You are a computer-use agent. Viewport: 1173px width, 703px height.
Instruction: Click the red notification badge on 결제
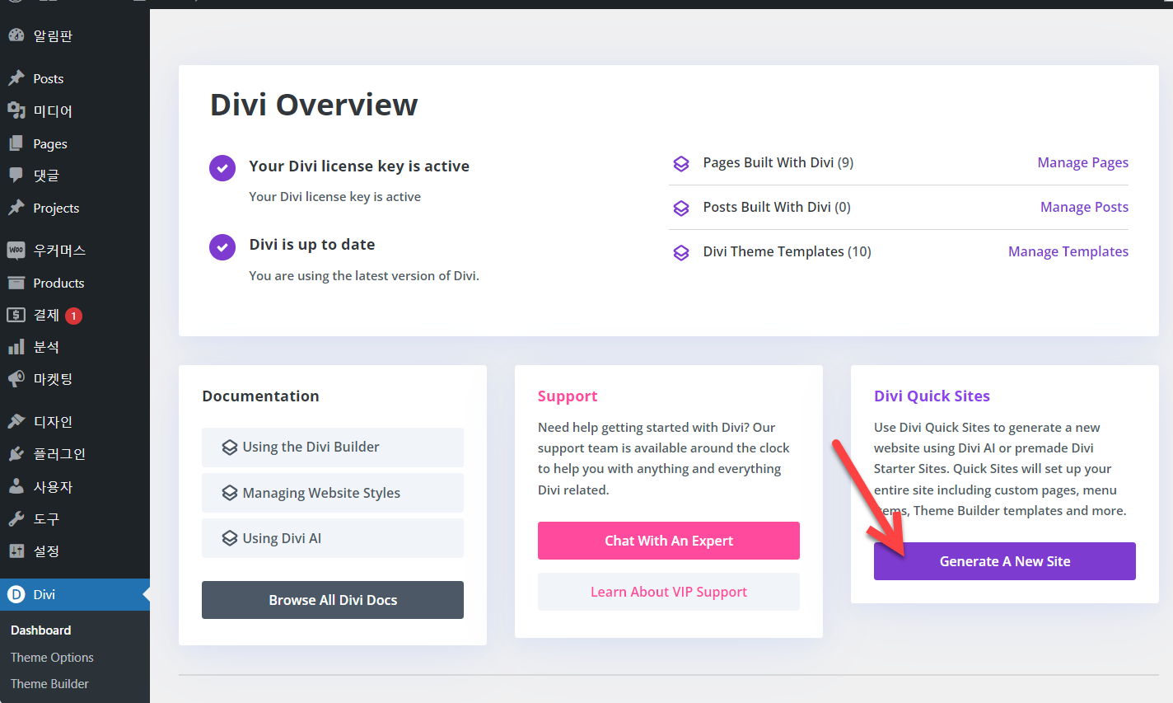point(73,316)
